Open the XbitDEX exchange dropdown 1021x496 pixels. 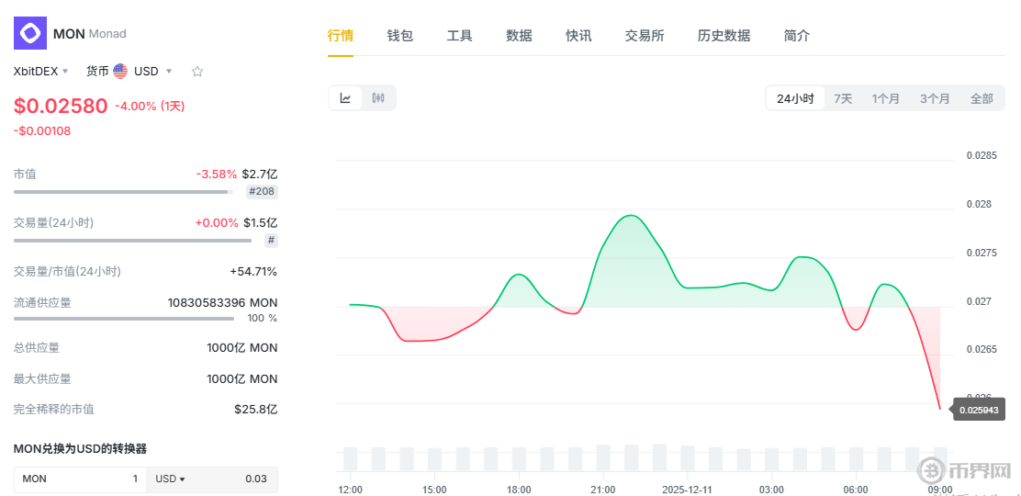click(x=41, y=71)
